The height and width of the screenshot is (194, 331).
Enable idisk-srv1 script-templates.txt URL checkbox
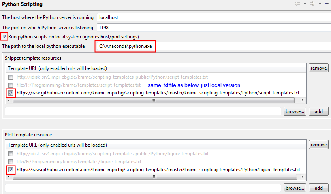tap(11, 77)
